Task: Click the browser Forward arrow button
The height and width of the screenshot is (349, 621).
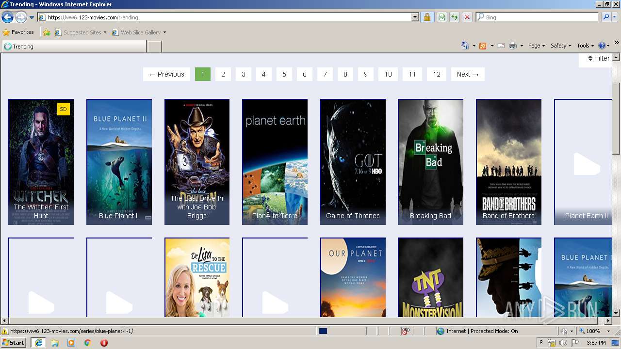Action: point(21,17)
